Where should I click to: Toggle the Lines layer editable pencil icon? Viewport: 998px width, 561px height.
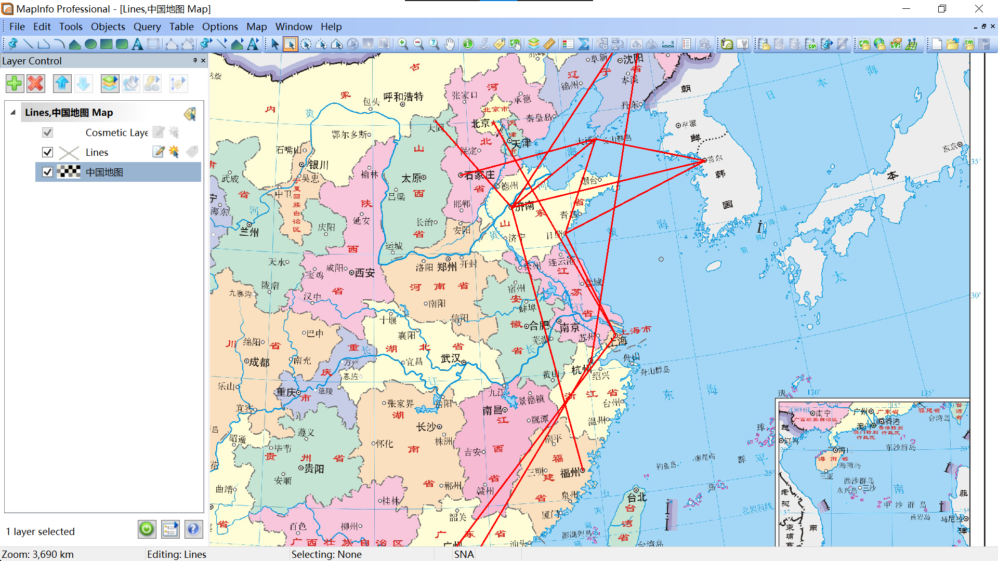[x=159, y=152]
